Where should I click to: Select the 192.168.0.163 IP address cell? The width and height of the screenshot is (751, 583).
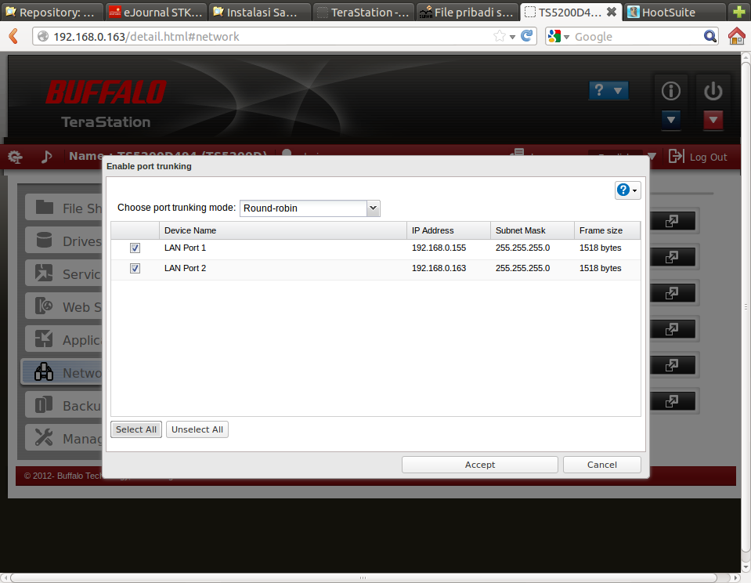tap(439, 269)
